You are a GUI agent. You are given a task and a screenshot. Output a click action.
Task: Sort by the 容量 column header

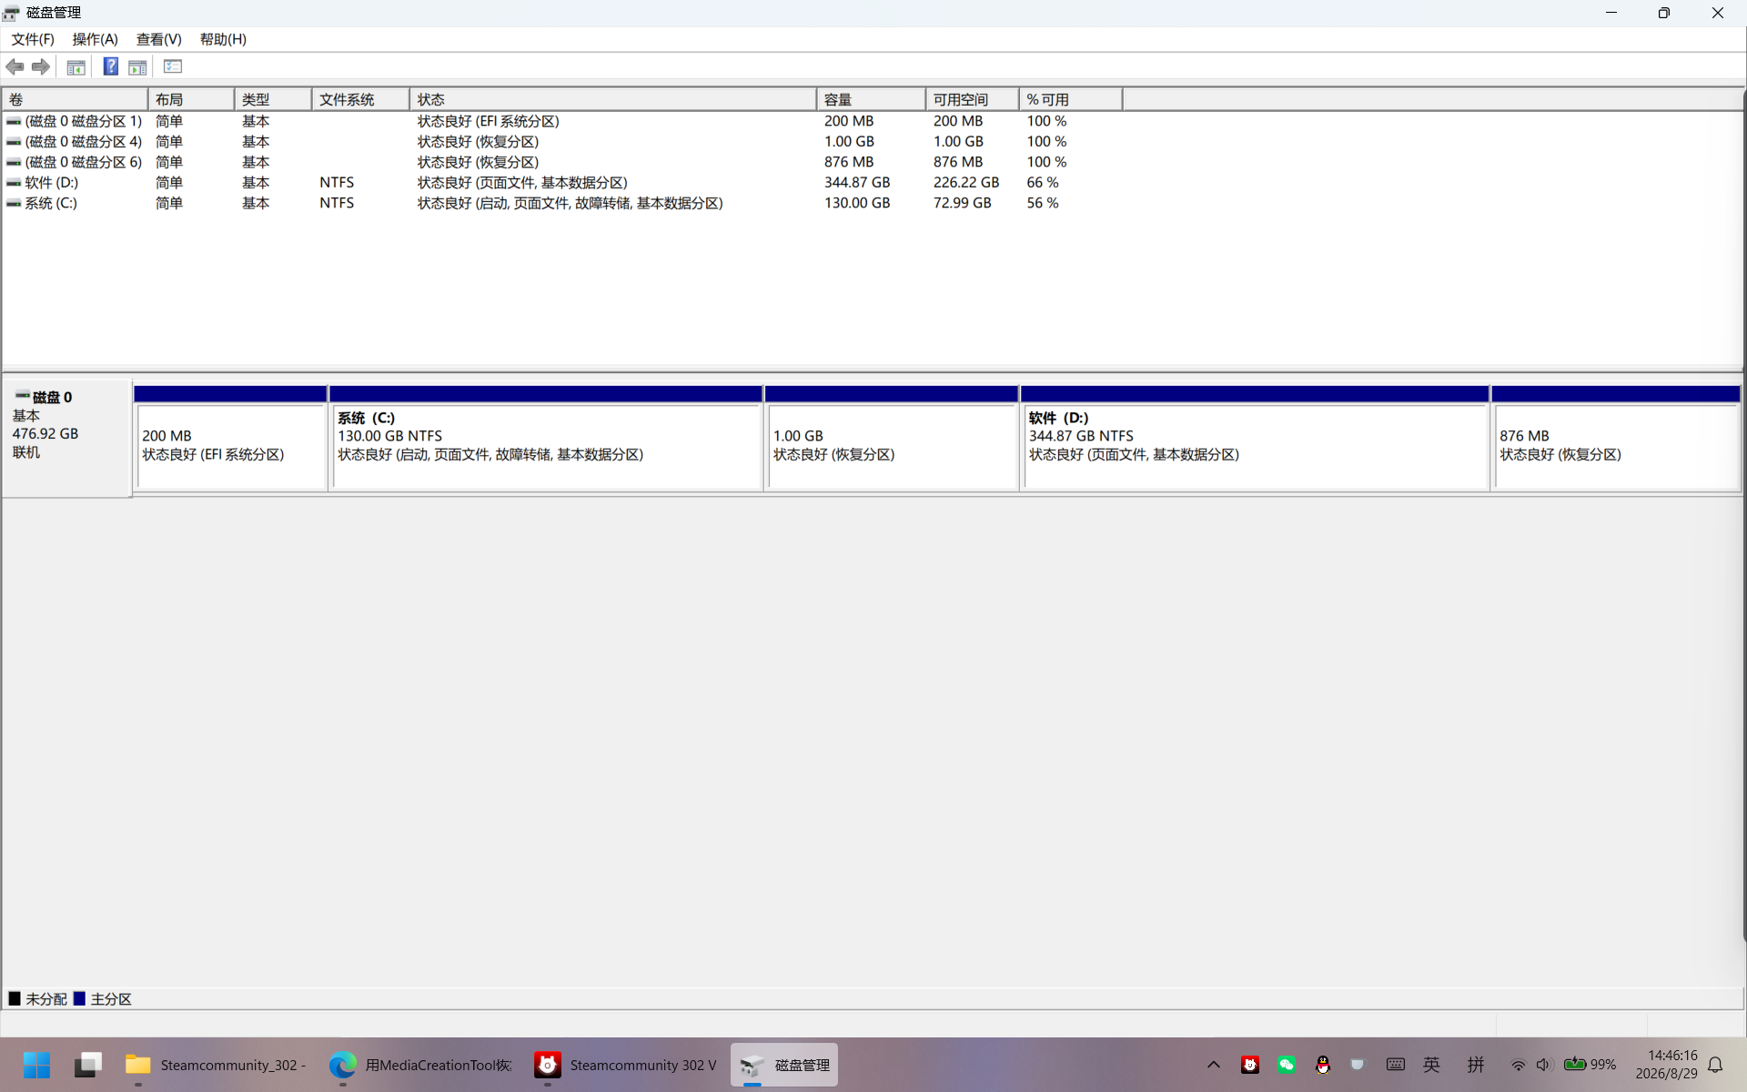pyautogui.click(x=871, y=99)
